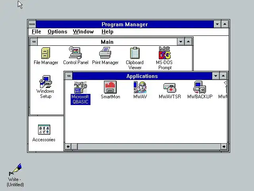Launch Control Panel from Main group

pyautogui.click(x=76, y=56)
